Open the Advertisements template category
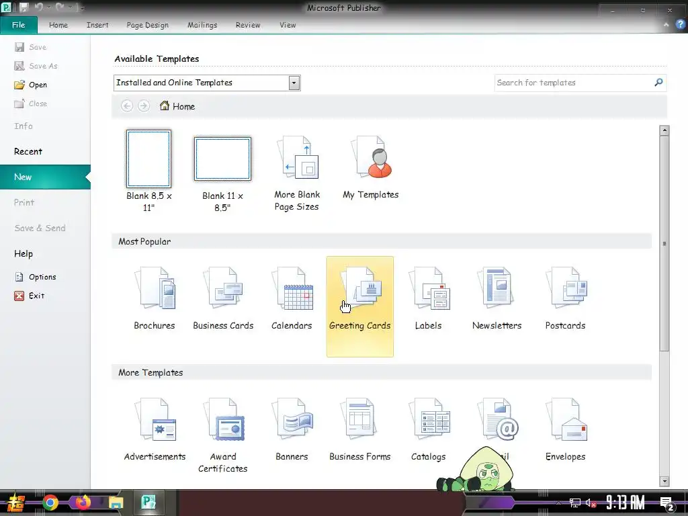Screen dimensions: 688x516 click(x=155, y=429)
